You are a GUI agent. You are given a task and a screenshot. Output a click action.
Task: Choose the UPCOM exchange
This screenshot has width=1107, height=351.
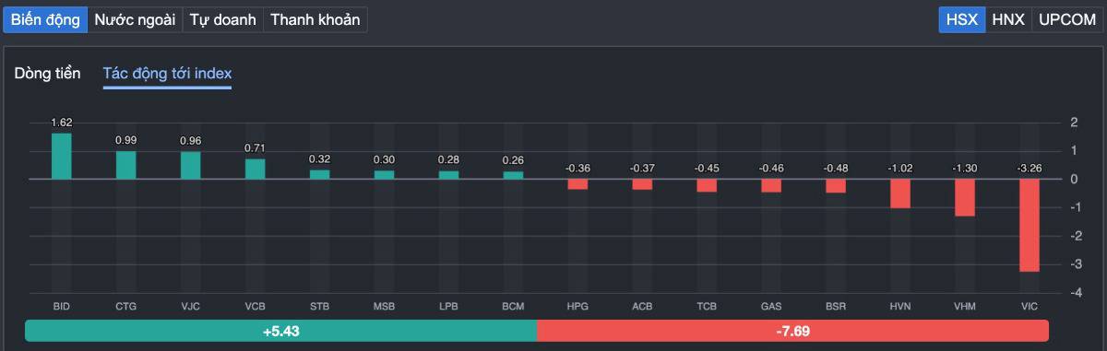coord(1067,19)
